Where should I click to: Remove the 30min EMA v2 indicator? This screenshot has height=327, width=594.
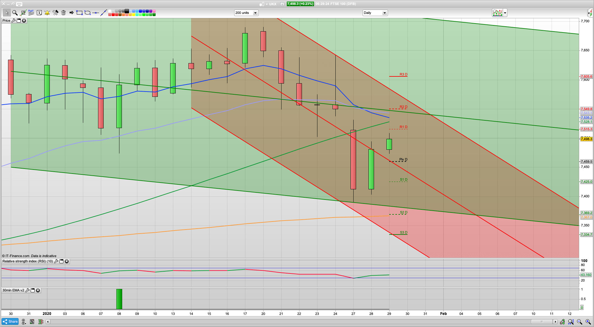click(38, 290)
